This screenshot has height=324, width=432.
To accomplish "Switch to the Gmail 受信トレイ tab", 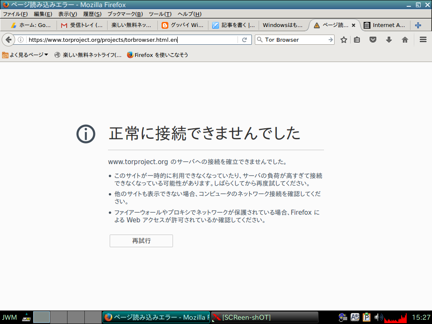I will (82, 25).
